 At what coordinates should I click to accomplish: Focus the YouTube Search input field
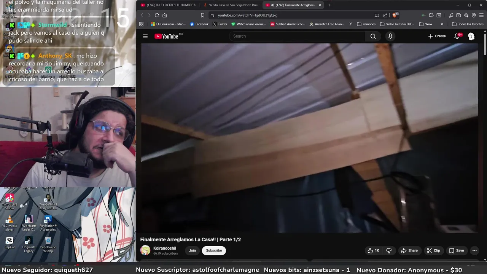pos(297,36)
